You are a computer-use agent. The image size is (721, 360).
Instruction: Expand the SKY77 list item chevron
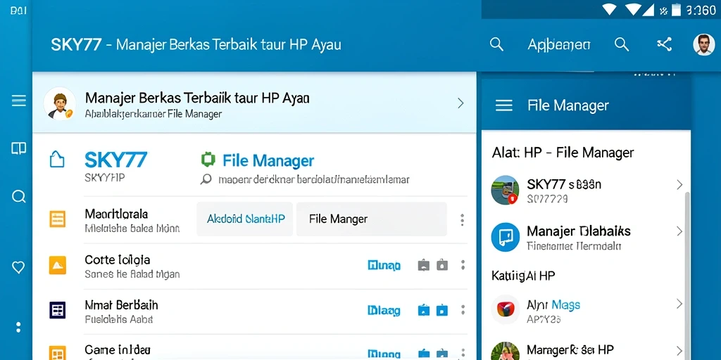679,185
